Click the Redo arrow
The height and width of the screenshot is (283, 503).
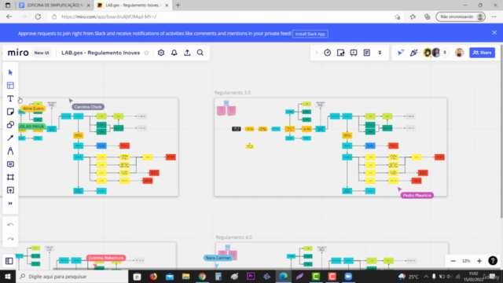point(10,239)
